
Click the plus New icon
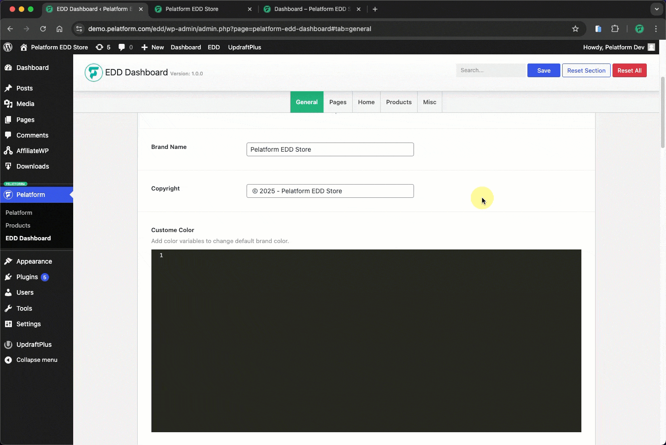pos(145,47)
